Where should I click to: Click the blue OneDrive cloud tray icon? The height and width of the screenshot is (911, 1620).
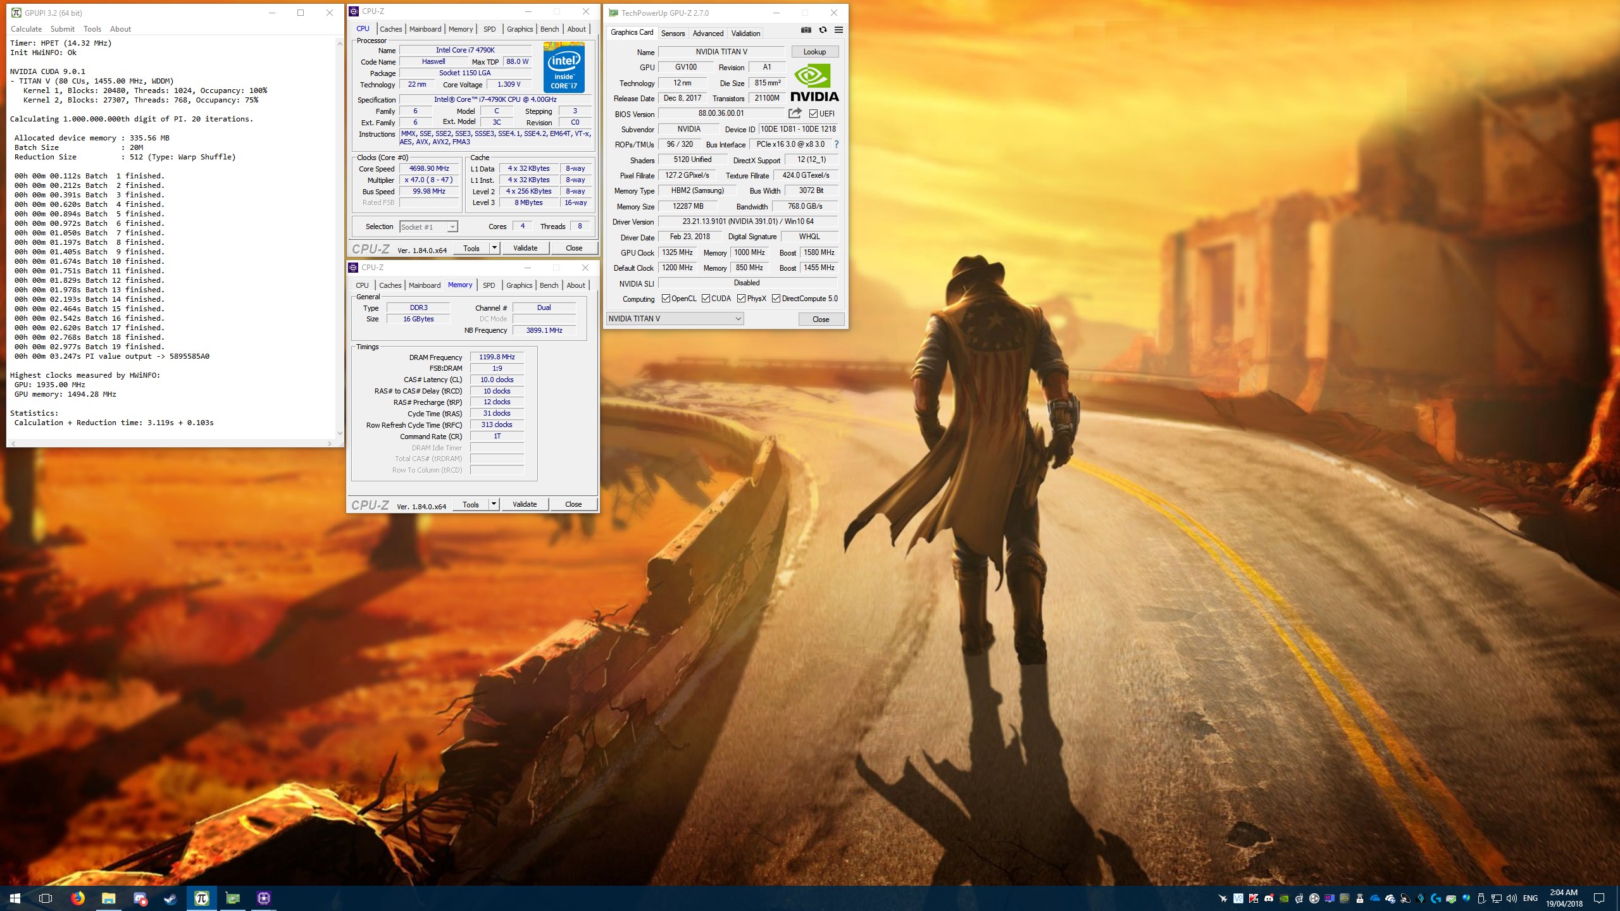1374,898
